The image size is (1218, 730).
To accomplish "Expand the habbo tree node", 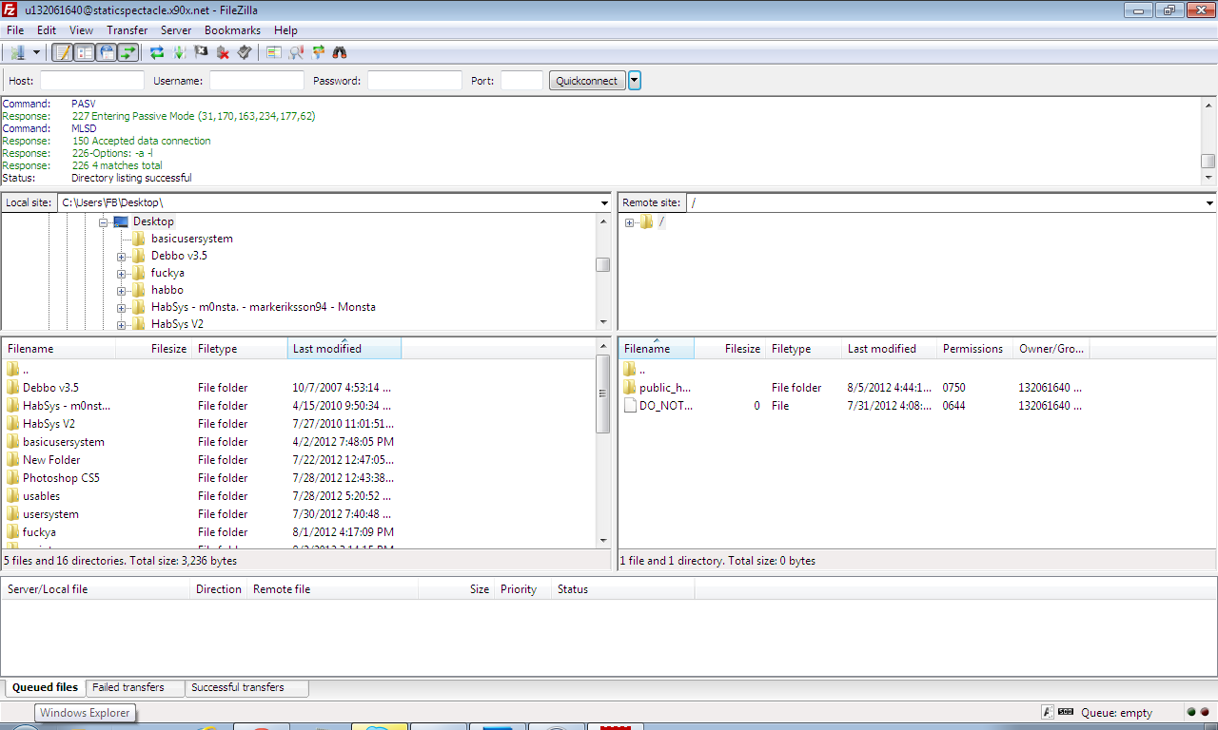I will [122, 291].
